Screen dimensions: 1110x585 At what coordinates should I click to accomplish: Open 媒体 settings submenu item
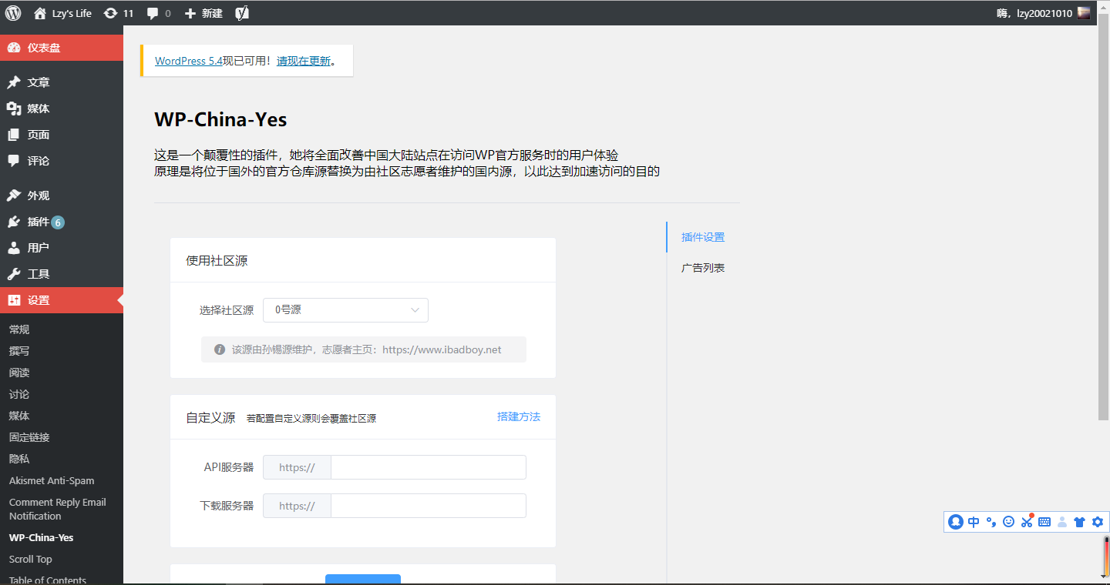pos(19,416)
